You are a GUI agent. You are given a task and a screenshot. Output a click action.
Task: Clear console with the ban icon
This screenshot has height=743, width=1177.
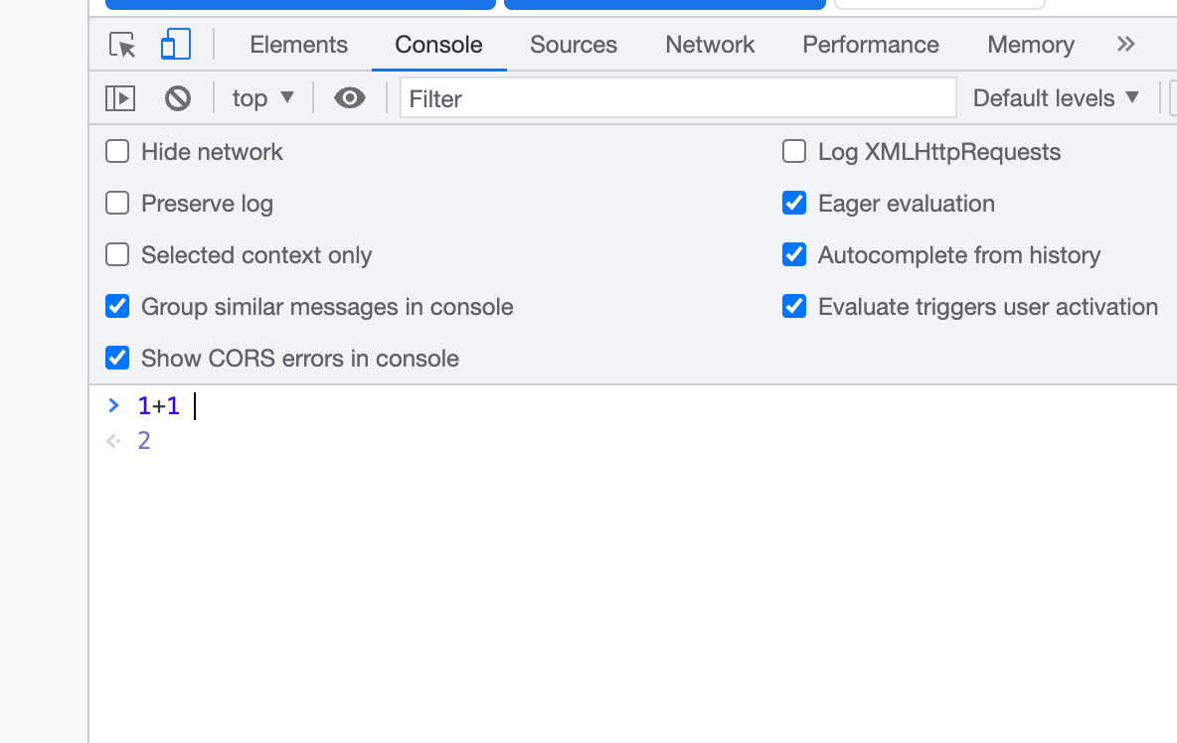pyautogui.click(x=178, y=98)
